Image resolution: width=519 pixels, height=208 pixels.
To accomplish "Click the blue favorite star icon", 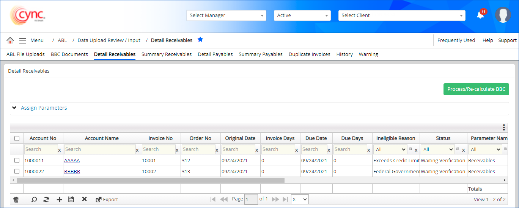I will tap(200, 40).
